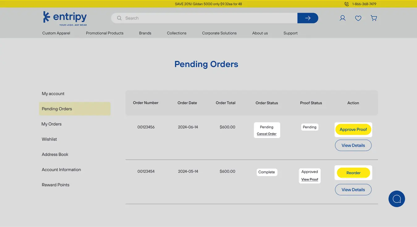Open the Custom Apparel menu

point(56,33)
